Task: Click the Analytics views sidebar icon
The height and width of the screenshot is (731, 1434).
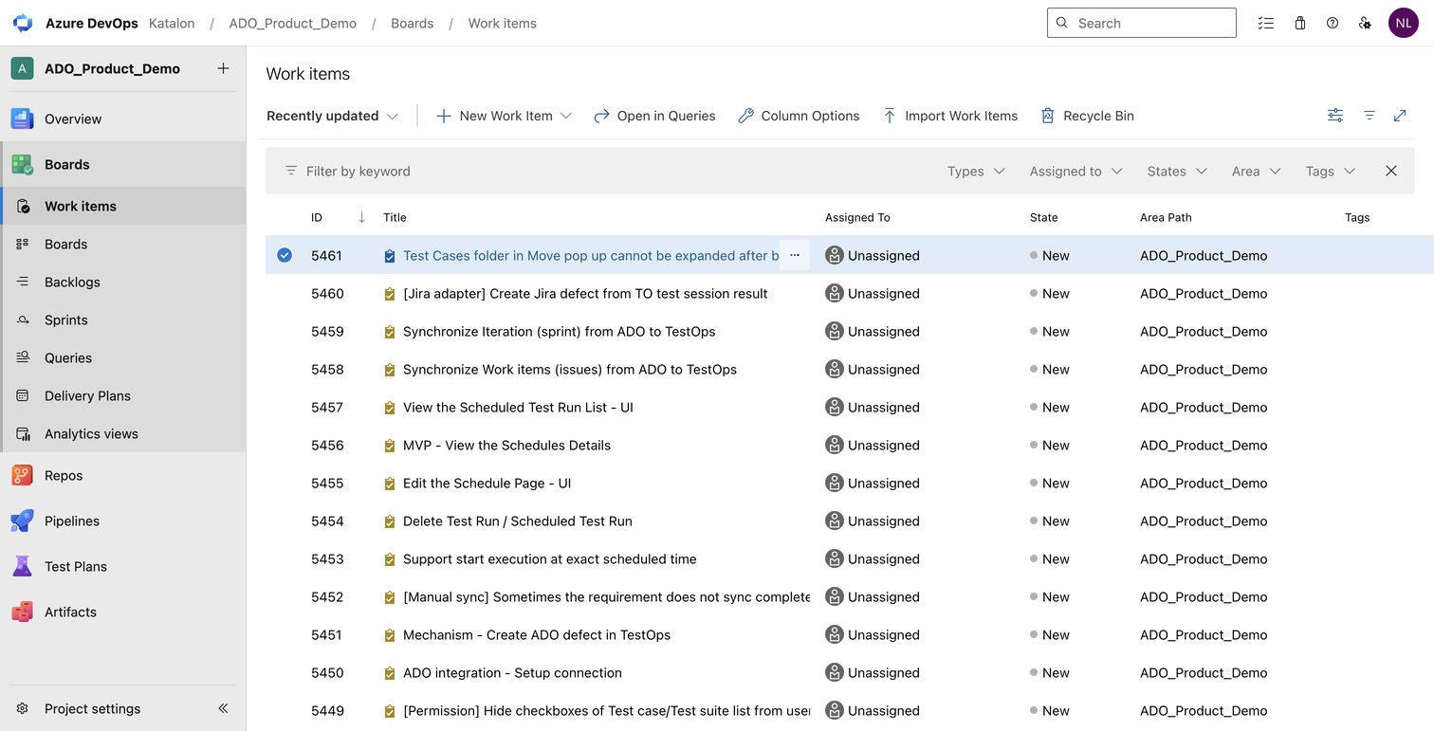Action: 23,433
